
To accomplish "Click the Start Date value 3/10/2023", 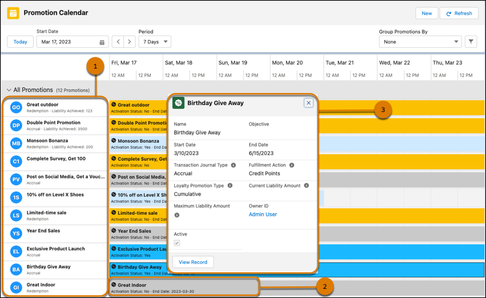I will pos(186,153).
